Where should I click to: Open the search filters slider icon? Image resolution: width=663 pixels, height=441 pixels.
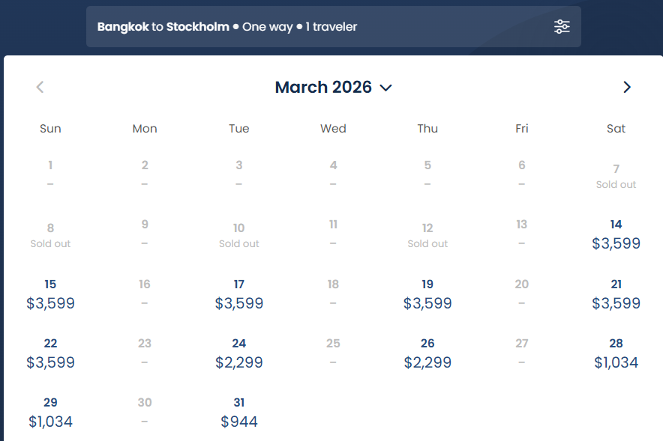[x=562, y=27]
